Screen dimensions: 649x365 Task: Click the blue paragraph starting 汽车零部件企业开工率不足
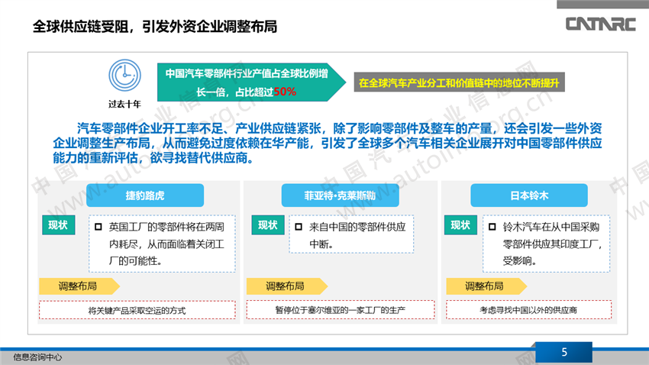(x=327, y=144)
